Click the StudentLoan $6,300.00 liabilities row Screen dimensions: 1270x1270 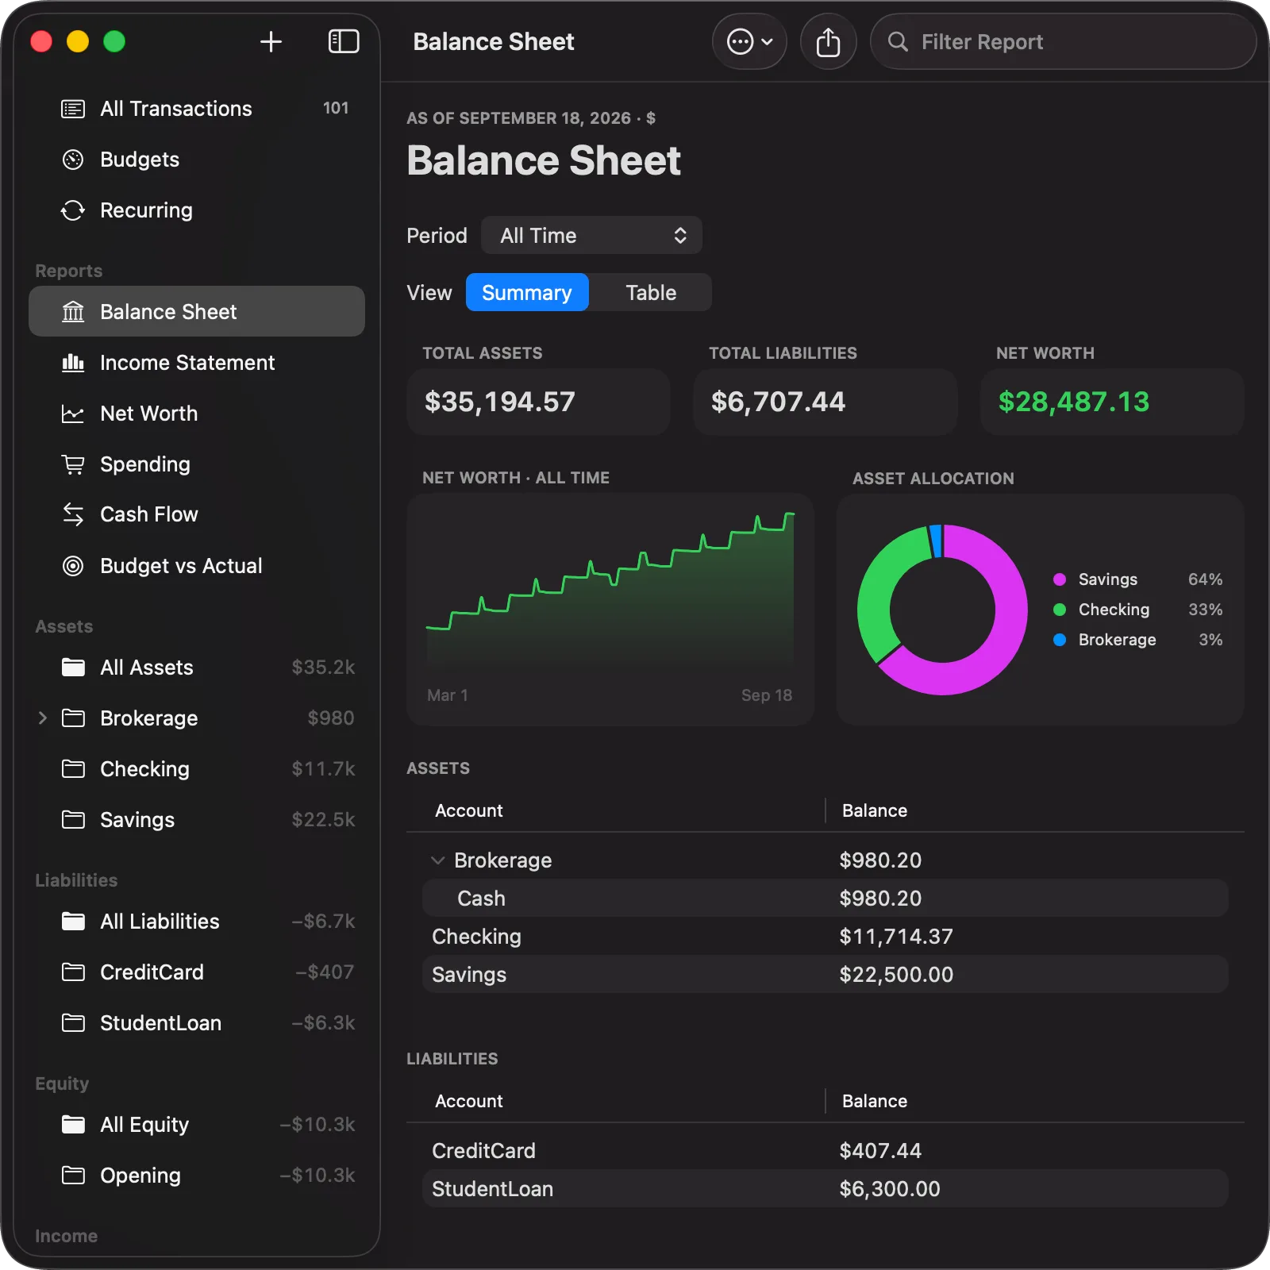point(825,1189)
